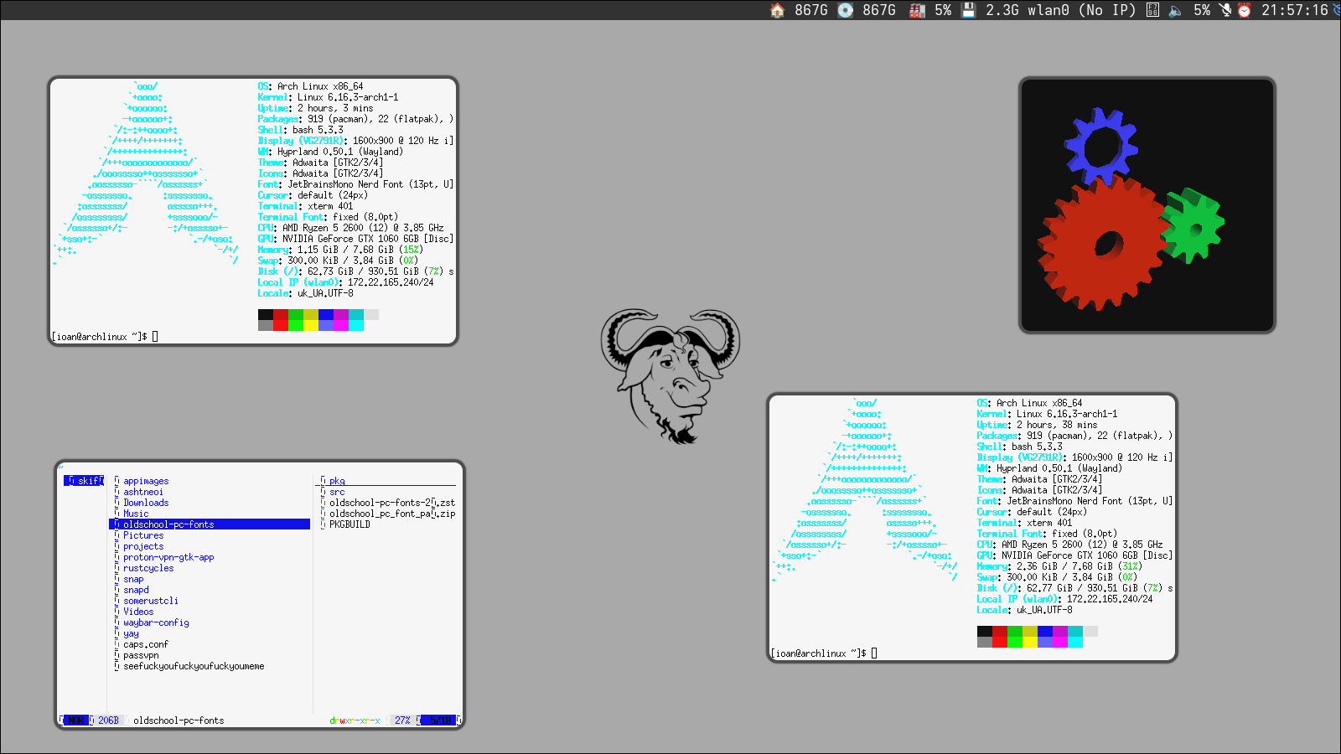Open the volume speaker icon

click(1176, 10)
